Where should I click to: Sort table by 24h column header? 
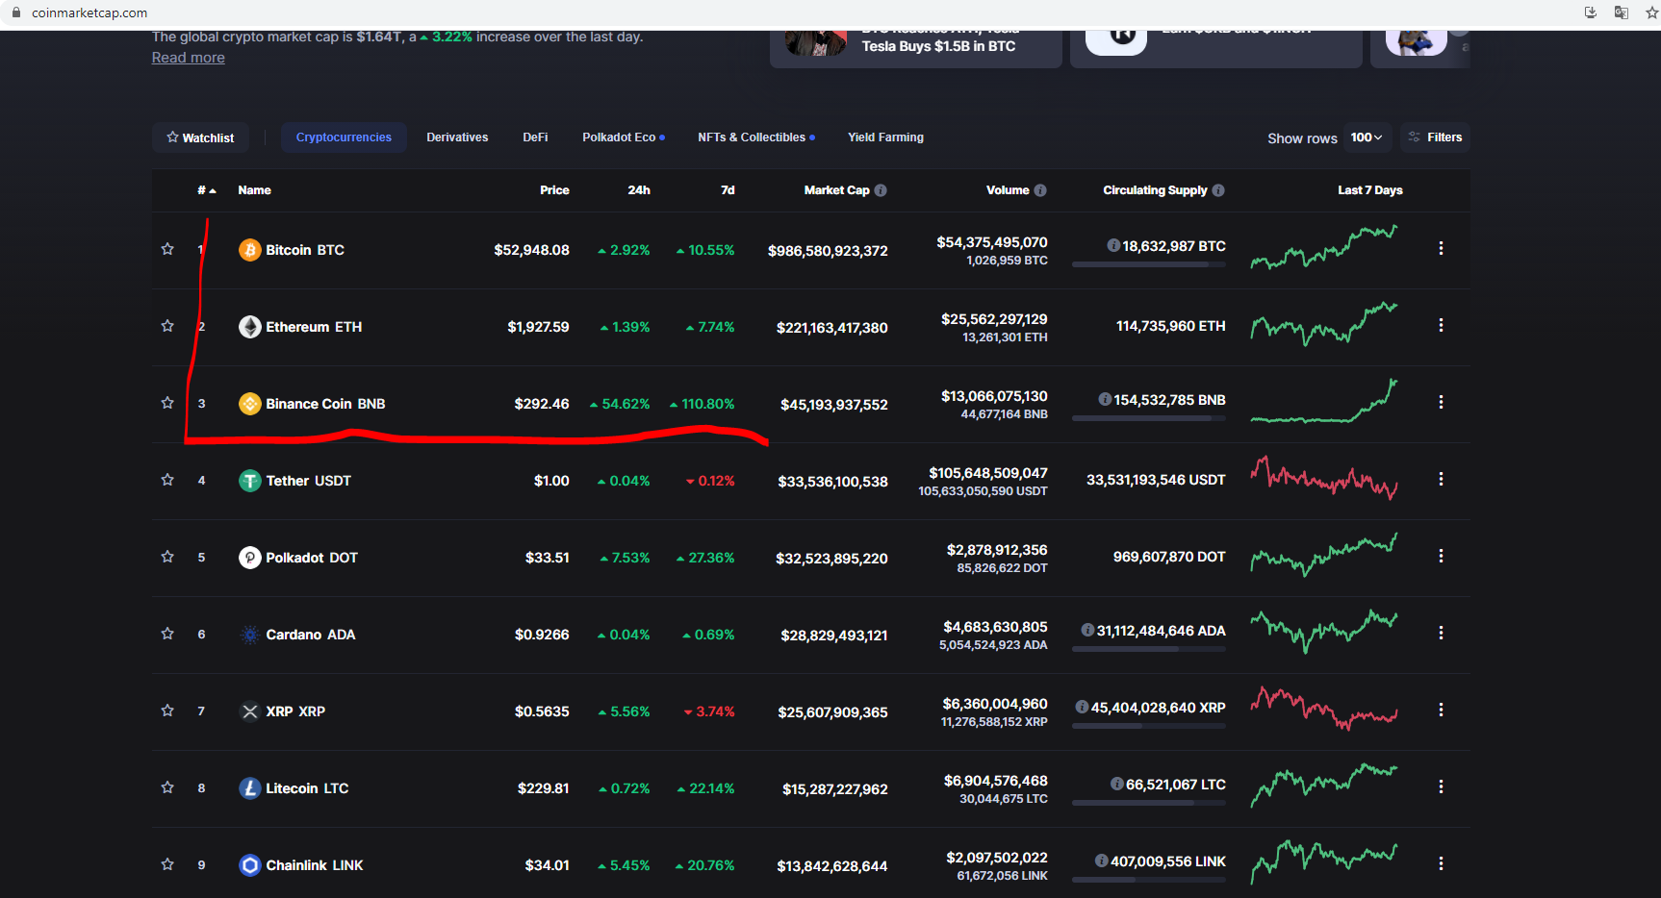(x=639, y=190)
